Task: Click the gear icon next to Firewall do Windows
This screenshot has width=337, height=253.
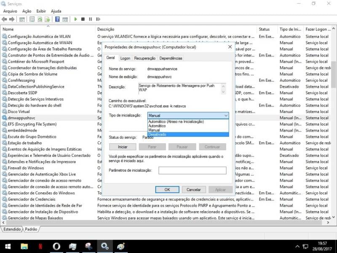Action: pos(4,168)
